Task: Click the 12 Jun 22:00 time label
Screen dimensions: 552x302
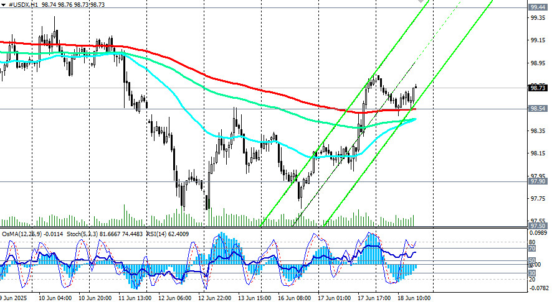Action: [215, 298]
